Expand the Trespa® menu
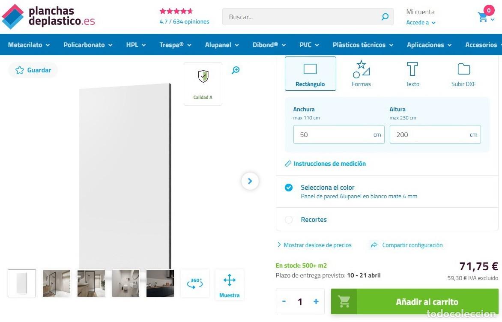 pyautogui.click(x=176, y=45)
